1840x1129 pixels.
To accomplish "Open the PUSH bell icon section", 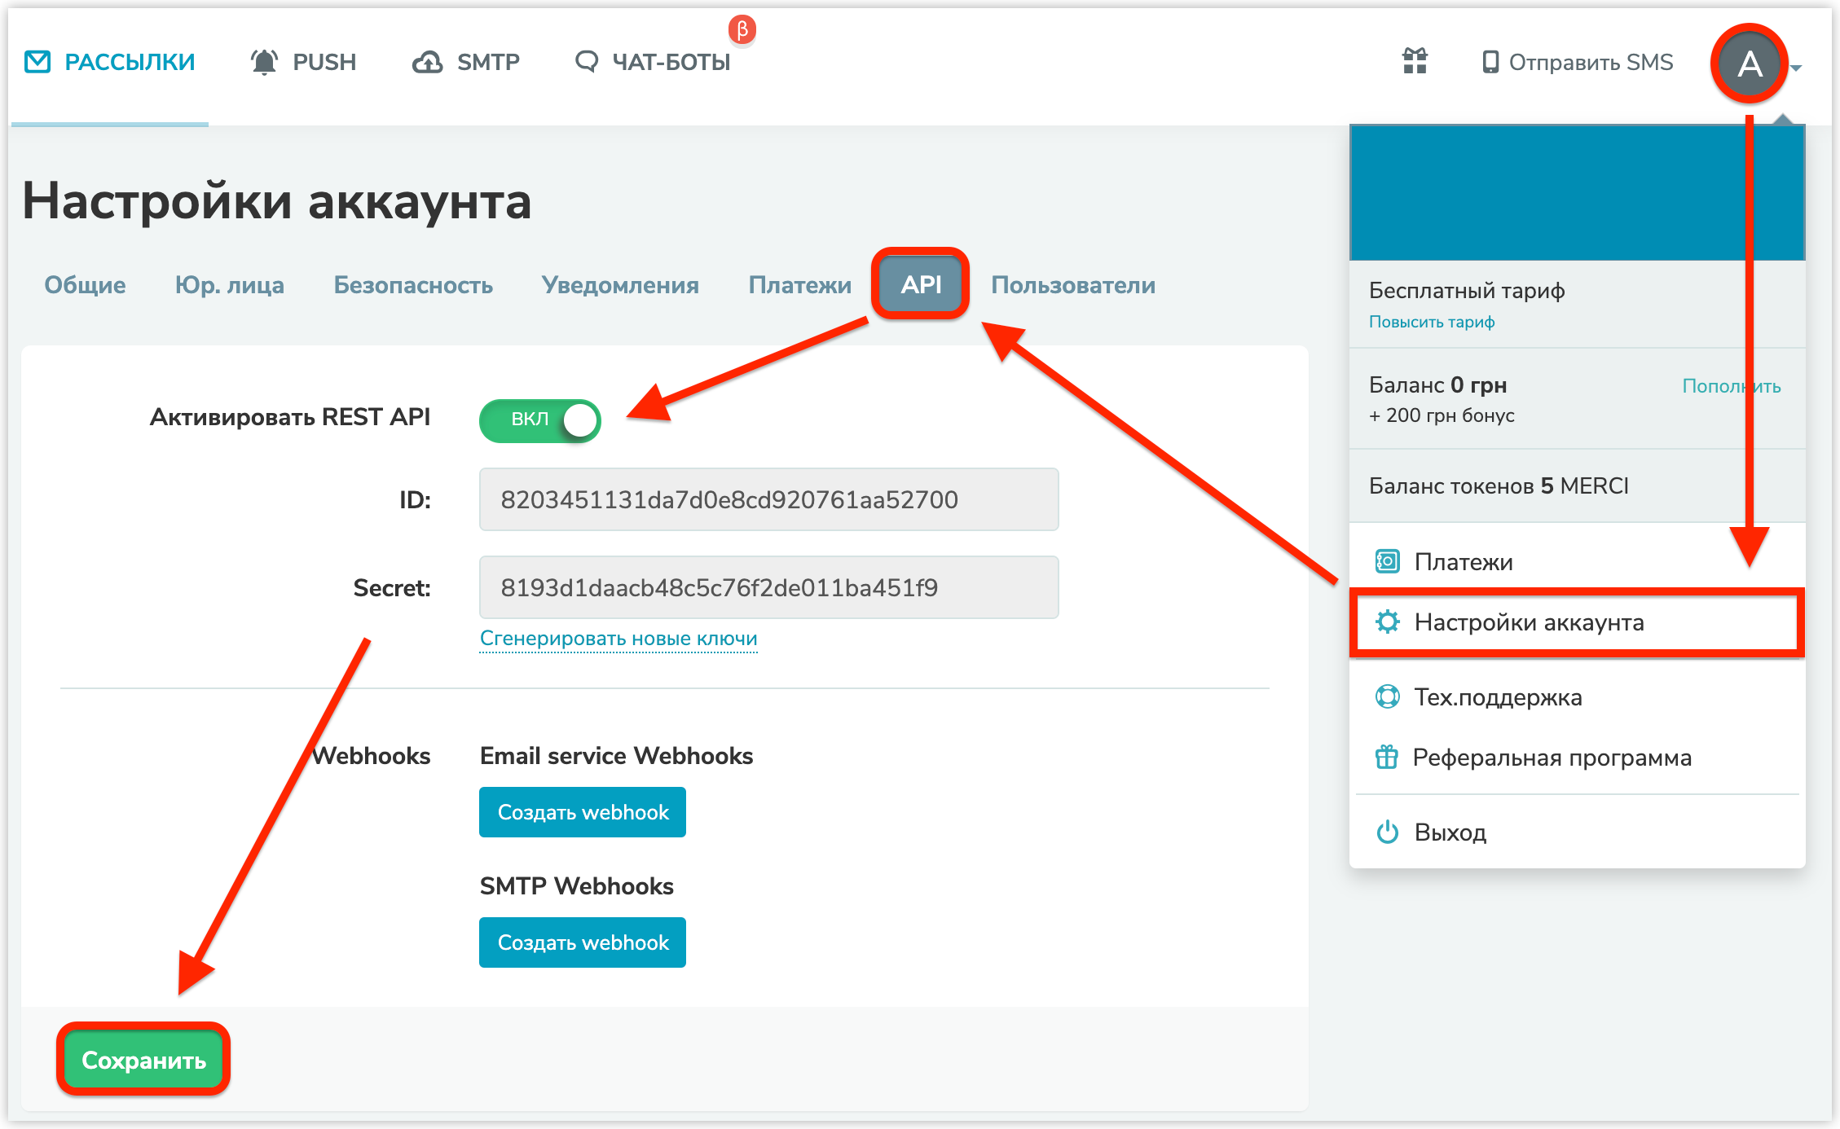I will (264, 62).
